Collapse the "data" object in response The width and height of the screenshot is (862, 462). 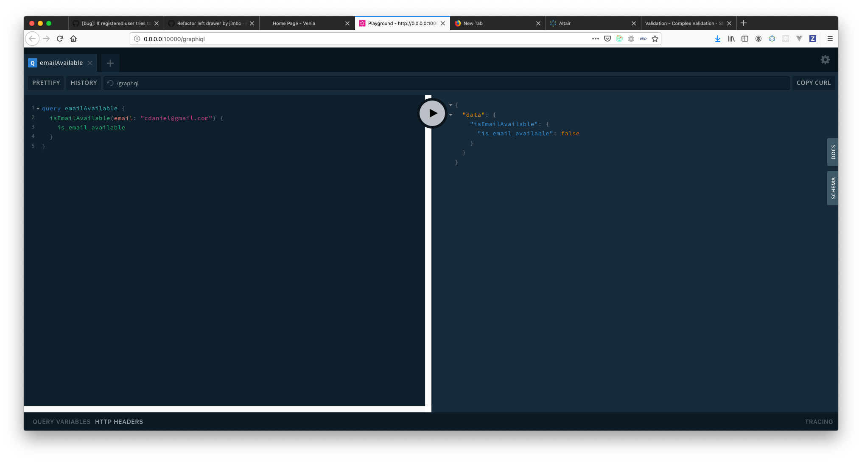coord(451,115)
